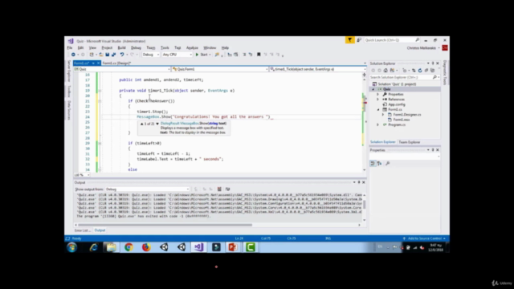Click the notifications flag icon in title bar

click(x=349, y=40)
